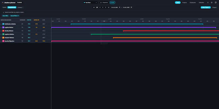This screenshot has height=109, width=219.
Task: Click the Expand button
Action: pos(4,7)
